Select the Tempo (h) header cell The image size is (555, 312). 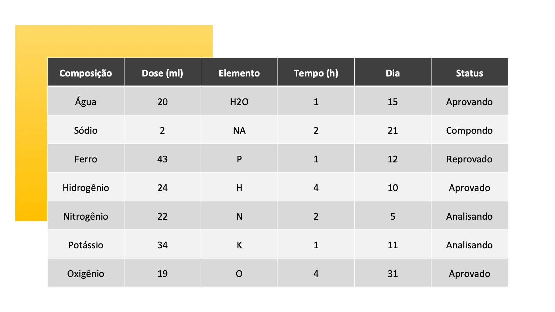pos(316,73)
